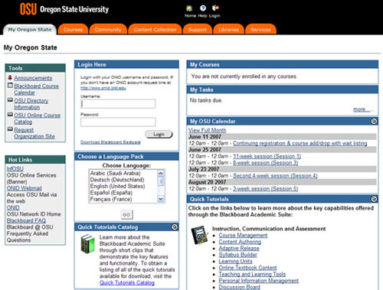The width and height of the screenshot is (383, 290).
Task: Click the Announcements icon in Tools
Action: 10,77
